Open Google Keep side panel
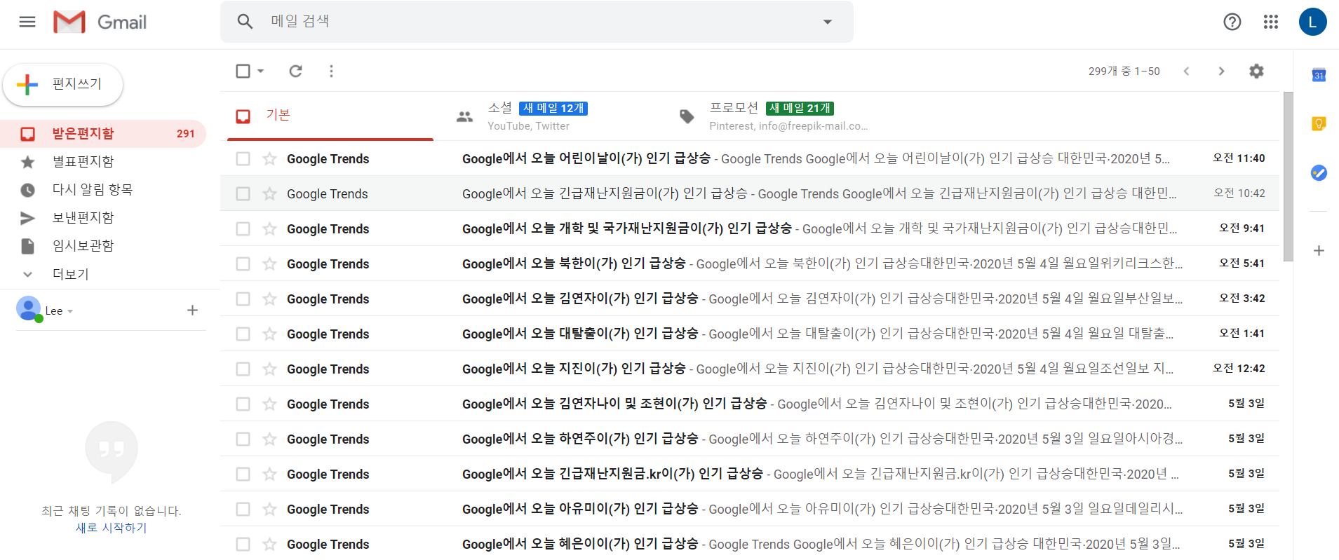Viewport: 1339px width, 560px height. pos(1319,124)
